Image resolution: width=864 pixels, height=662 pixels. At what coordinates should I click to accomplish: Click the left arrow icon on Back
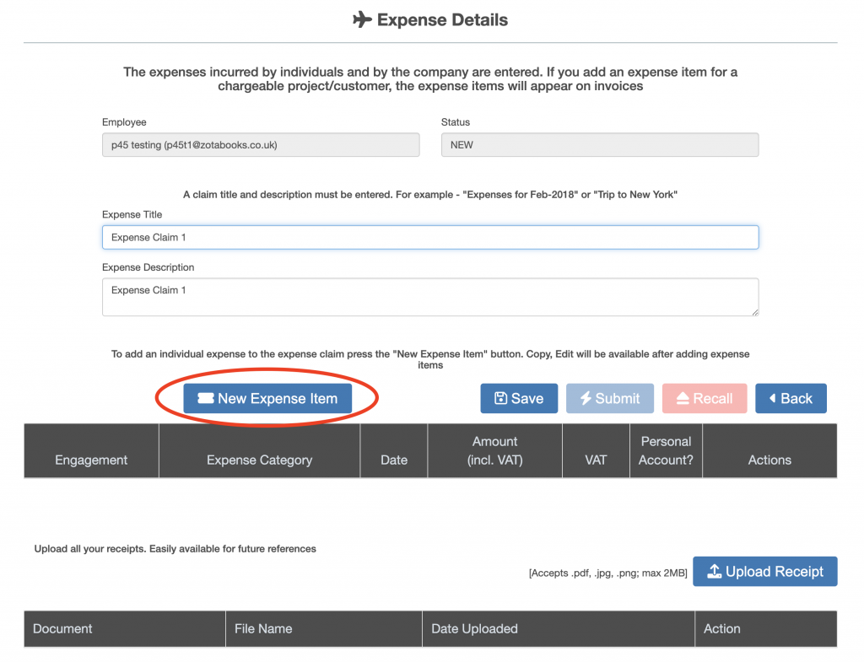click(772, 399)
